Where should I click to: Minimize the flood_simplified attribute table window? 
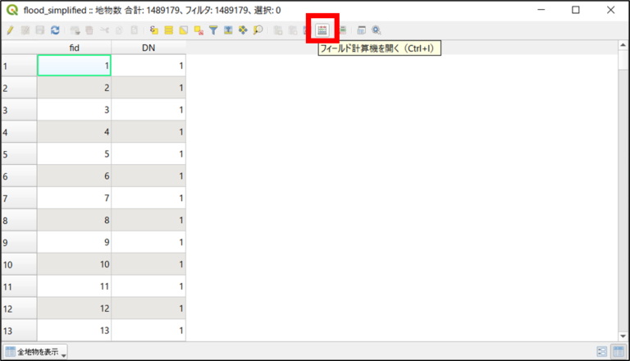(541, 10)
